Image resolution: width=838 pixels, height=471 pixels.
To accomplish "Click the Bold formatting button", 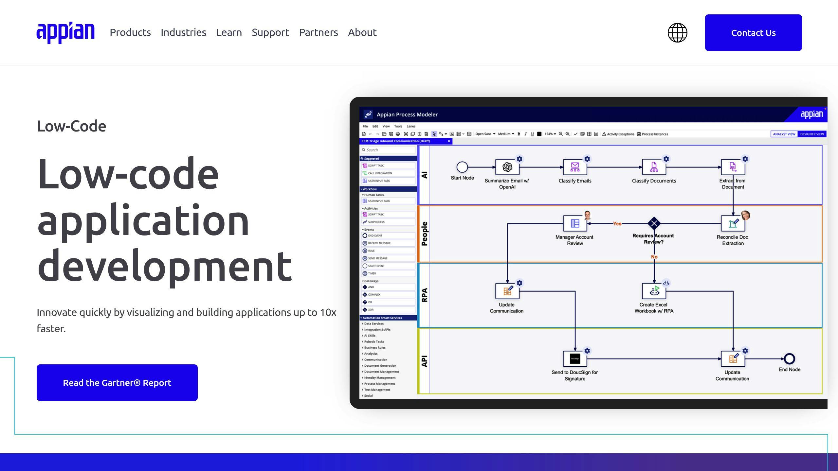I will tap(519, 134).
